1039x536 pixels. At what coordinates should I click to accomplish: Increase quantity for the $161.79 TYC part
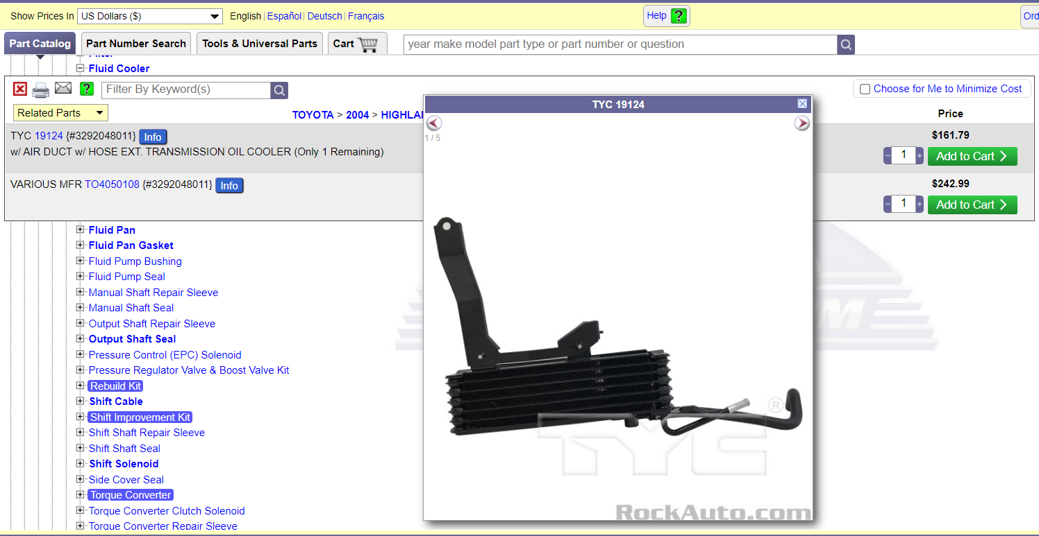(x=920, y=156)
